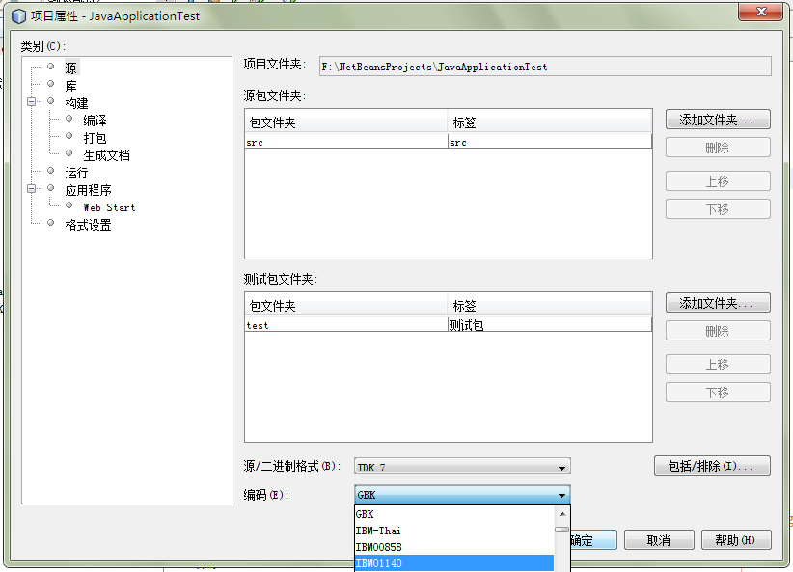Select the src package folder cell
Viewport: 793px width, 572px height.
point(346,142)
